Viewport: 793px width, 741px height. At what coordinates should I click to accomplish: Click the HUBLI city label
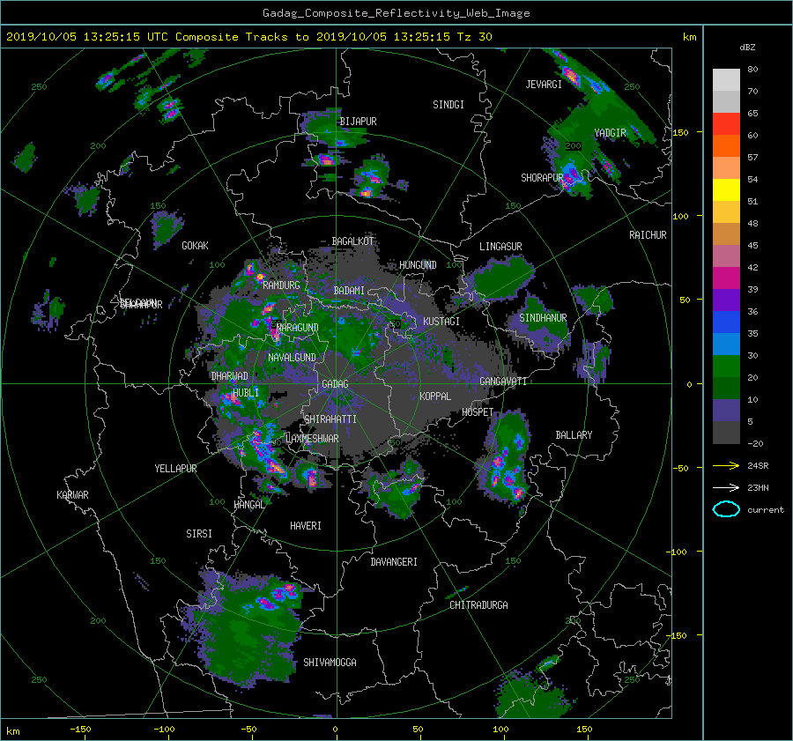click(x=245, y=392)
